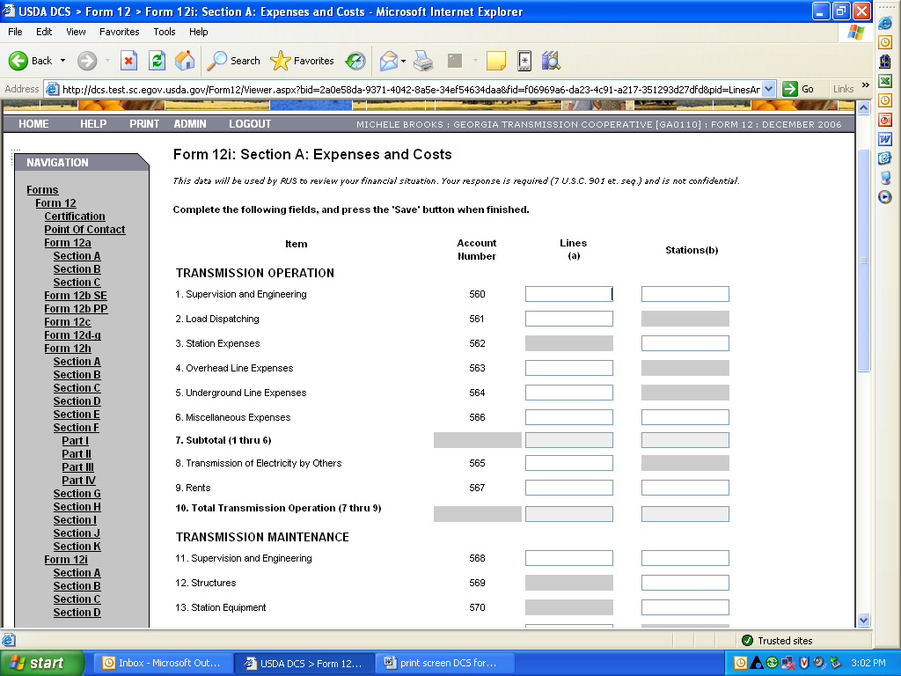The width and height of the screenshot is (901, 676).
Task: Open Point Of Contact in navigation
Action: click(x=84, y=230)
